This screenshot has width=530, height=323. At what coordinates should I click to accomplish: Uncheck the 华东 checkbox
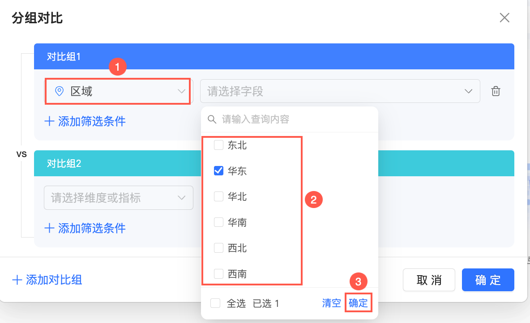(x=218, y=170)
